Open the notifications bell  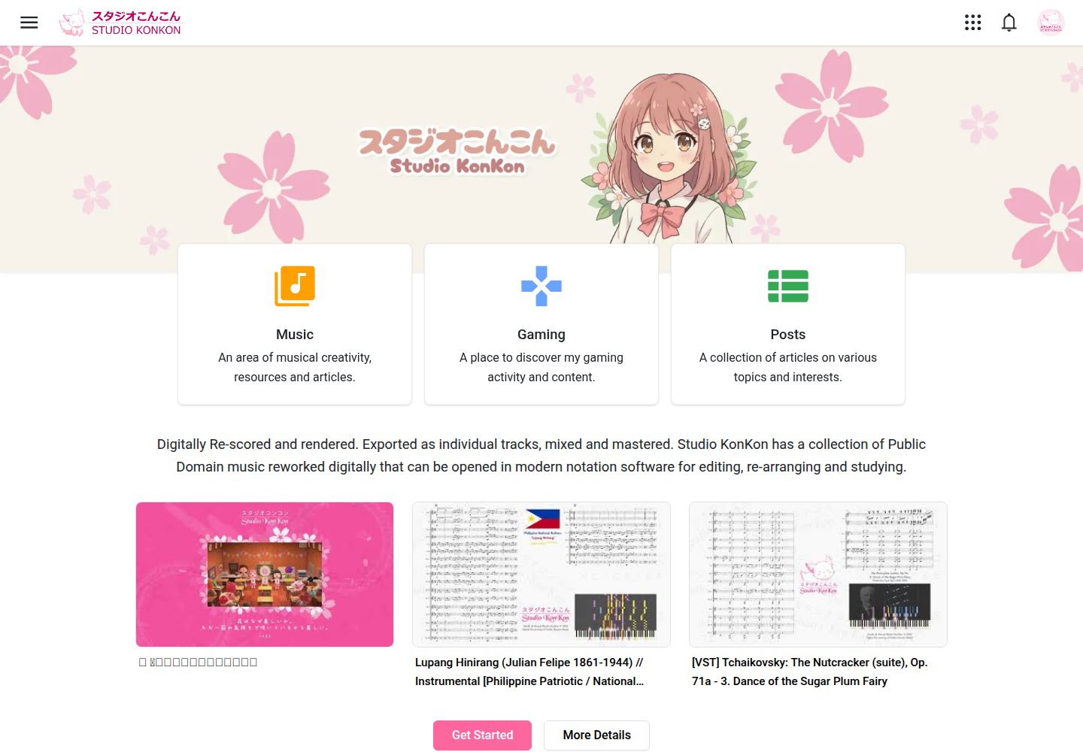tap(1009, 23)
